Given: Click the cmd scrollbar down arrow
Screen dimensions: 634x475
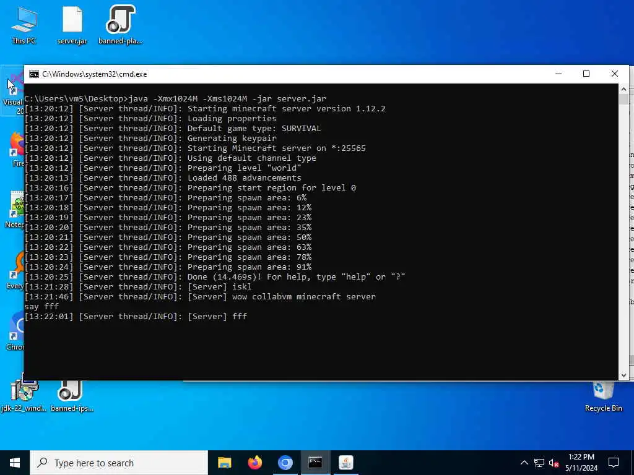Looking at the screenshot, I should click(623, 375).
